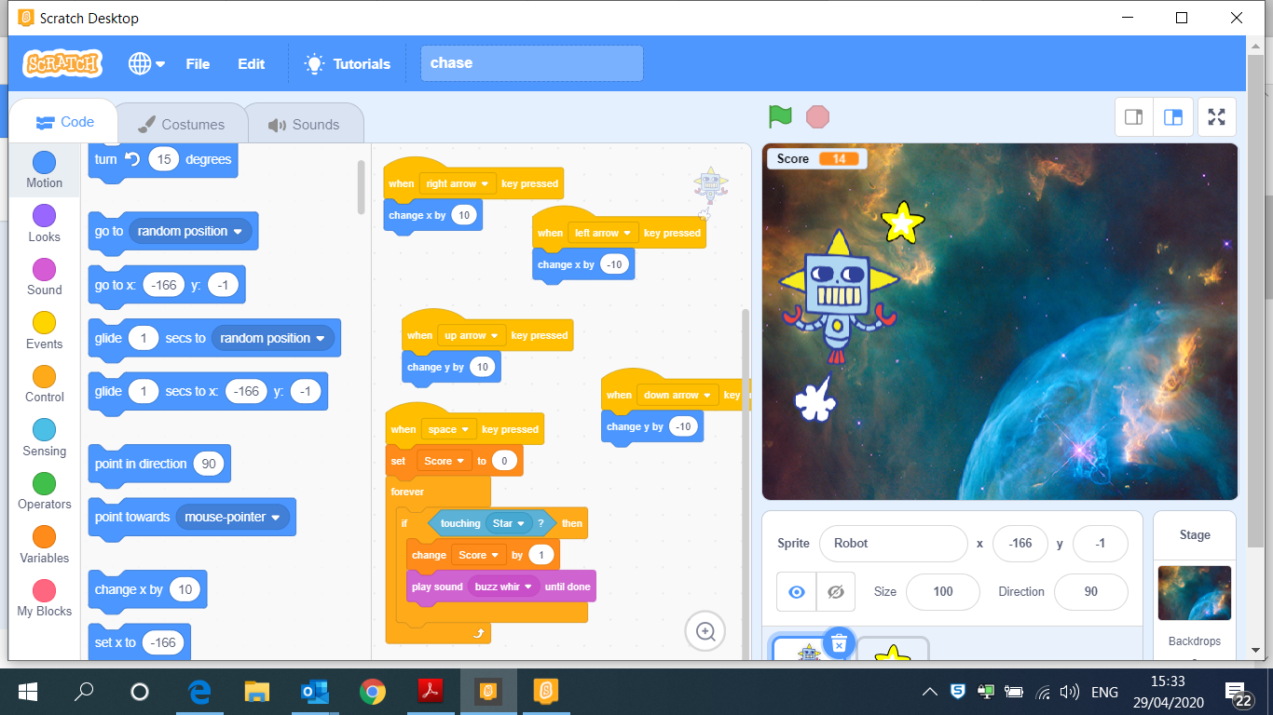
Task: Zoom in the code workspace
Action: coord(705,632)
